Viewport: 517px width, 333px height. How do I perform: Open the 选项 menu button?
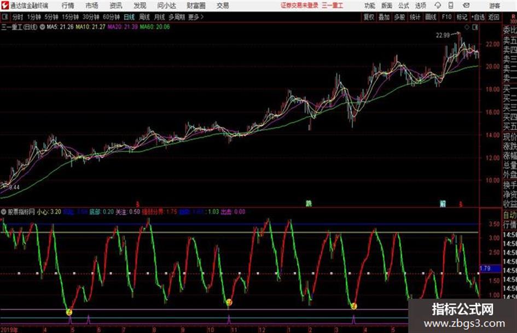click(x=420, y=5)
